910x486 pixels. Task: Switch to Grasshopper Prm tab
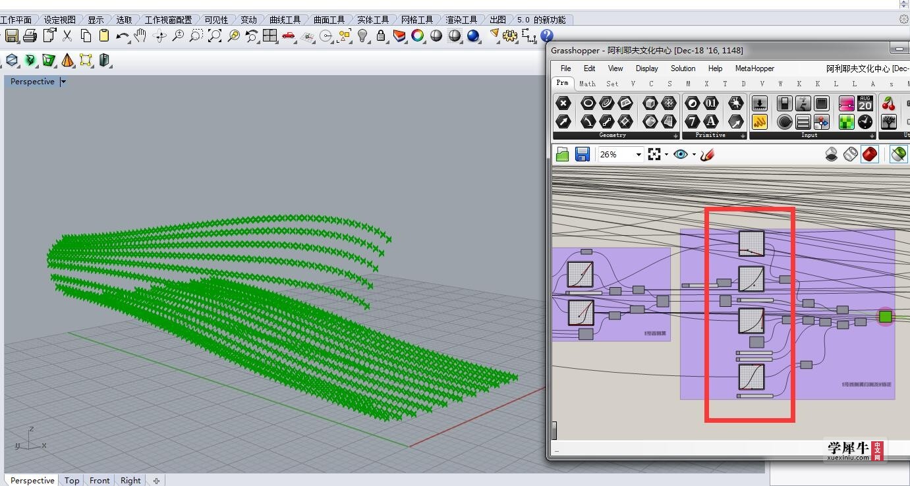562,83
